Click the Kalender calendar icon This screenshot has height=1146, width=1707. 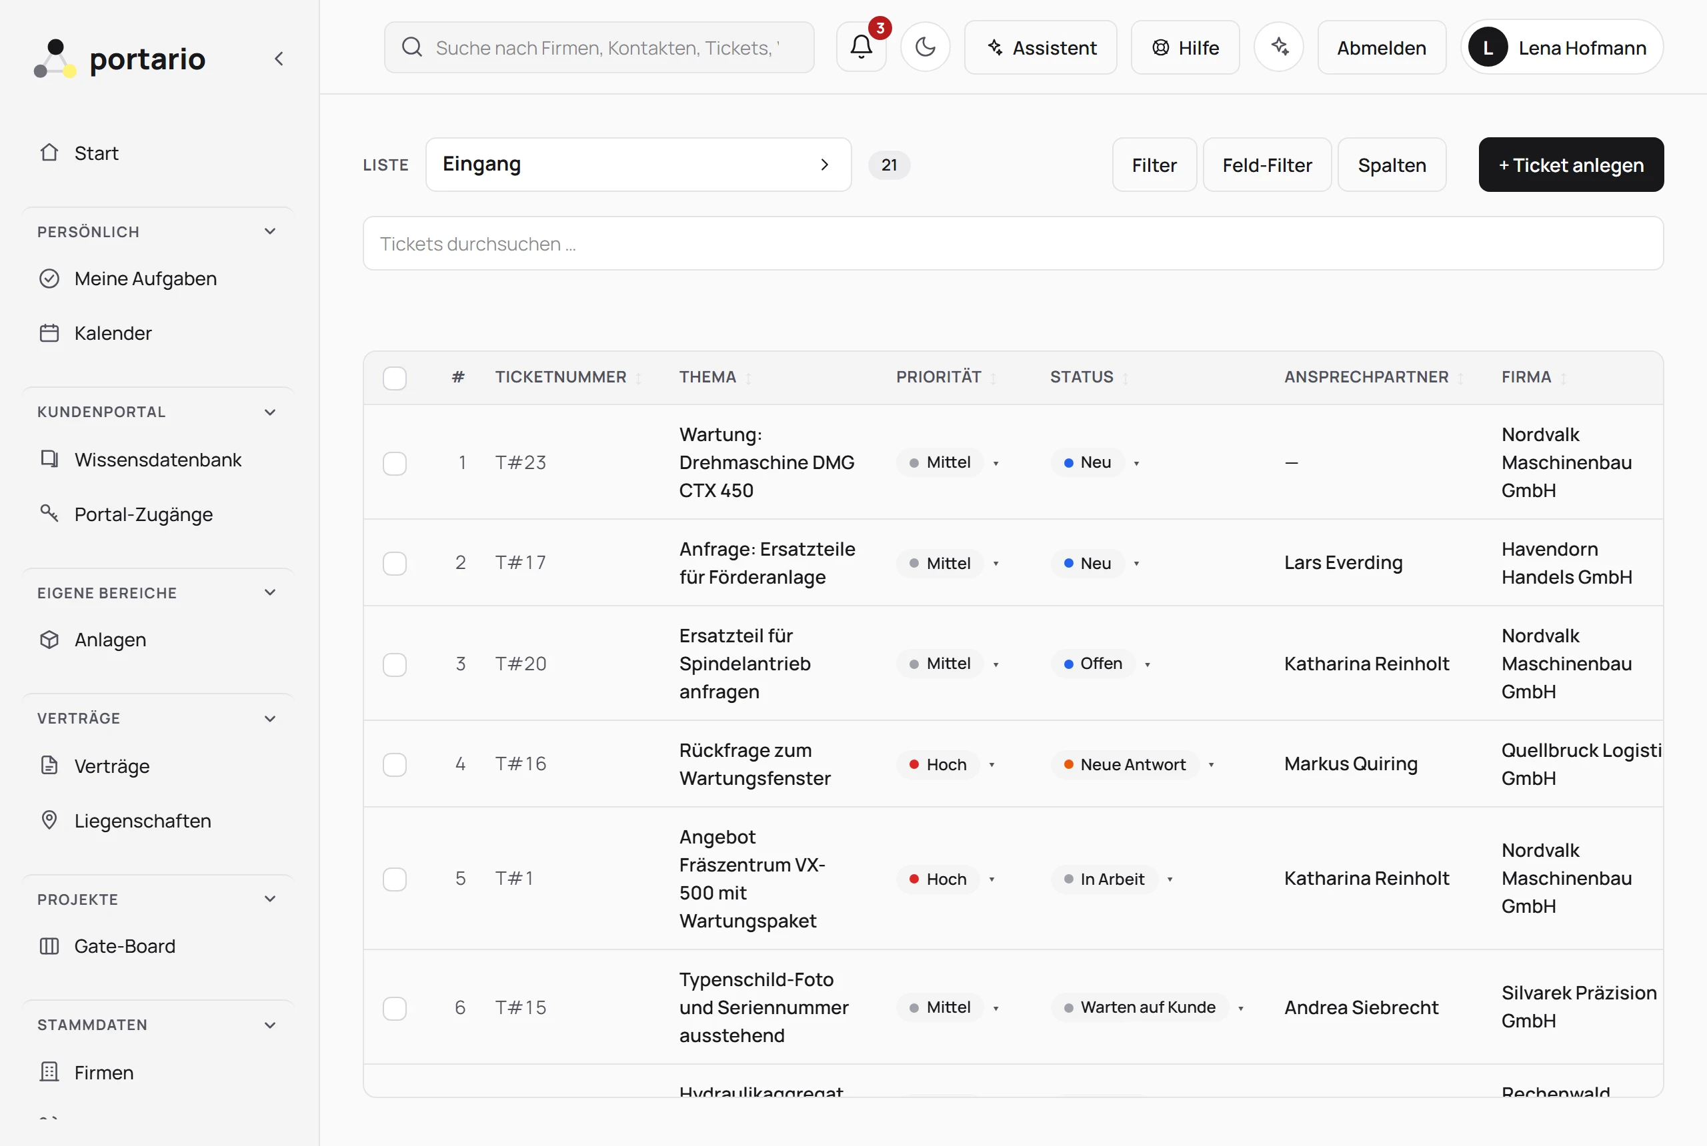(x=49, y=333)
